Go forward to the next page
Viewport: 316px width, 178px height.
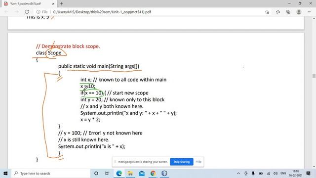[16, 12]
